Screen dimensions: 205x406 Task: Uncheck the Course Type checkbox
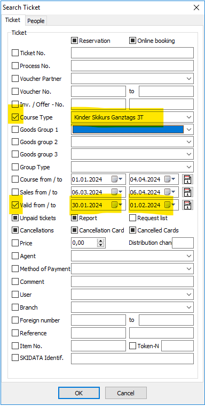(15, 117)
